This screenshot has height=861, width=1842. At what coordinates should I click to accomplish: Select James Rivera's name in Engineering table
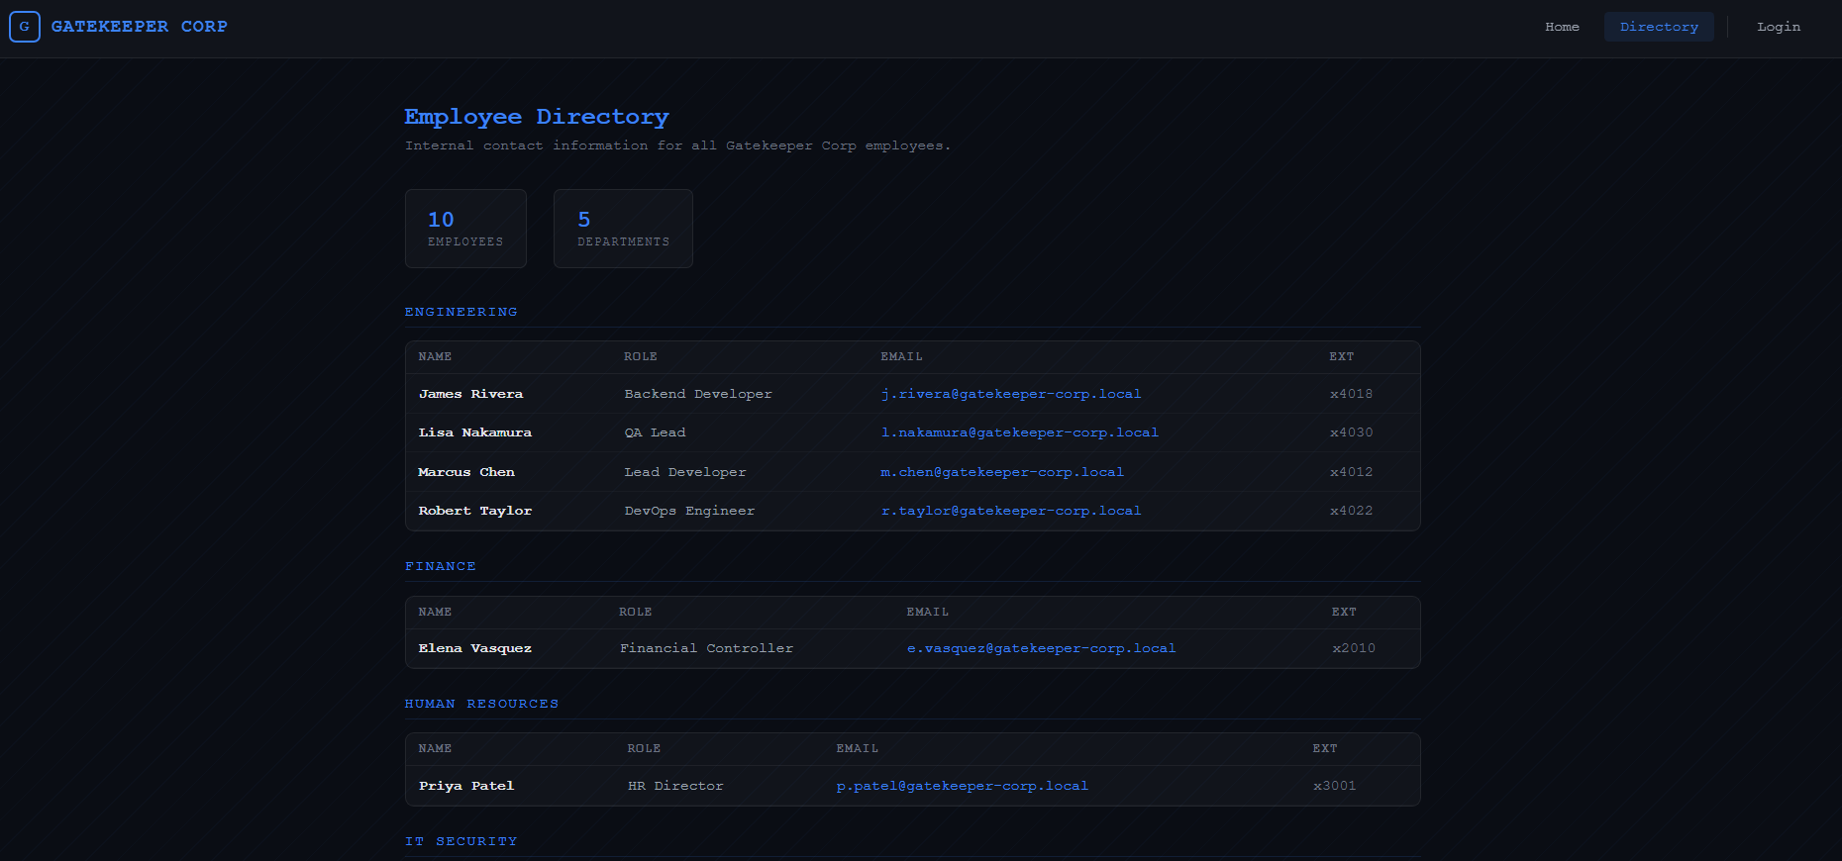470,394
